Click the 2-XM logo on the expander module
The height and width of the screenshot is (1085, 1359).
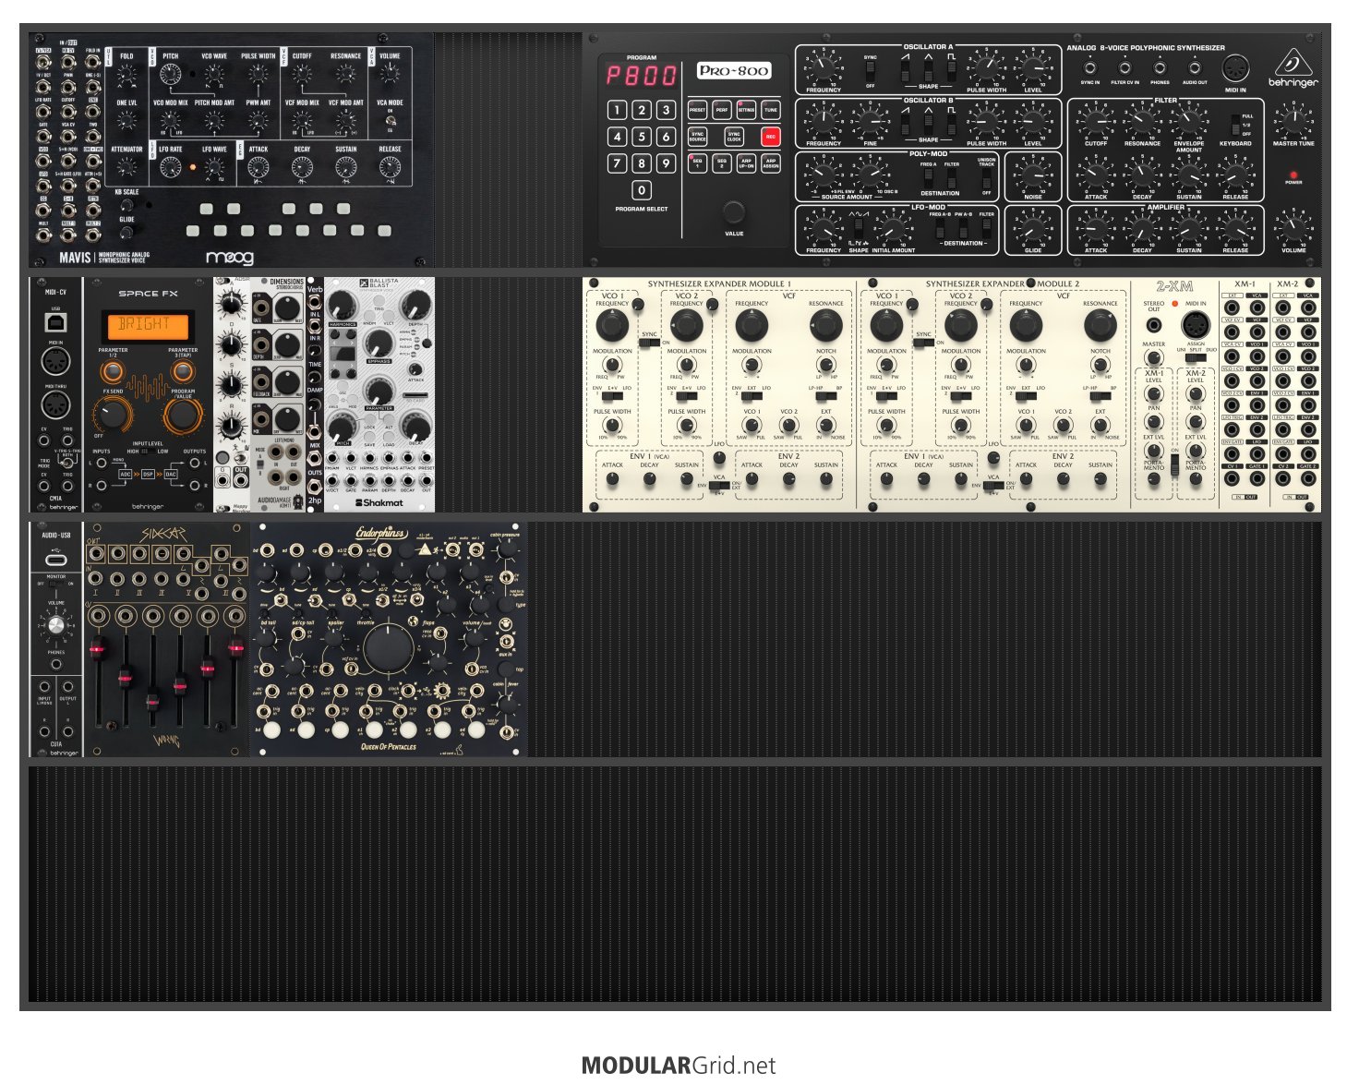click(x=1174, y=287)
